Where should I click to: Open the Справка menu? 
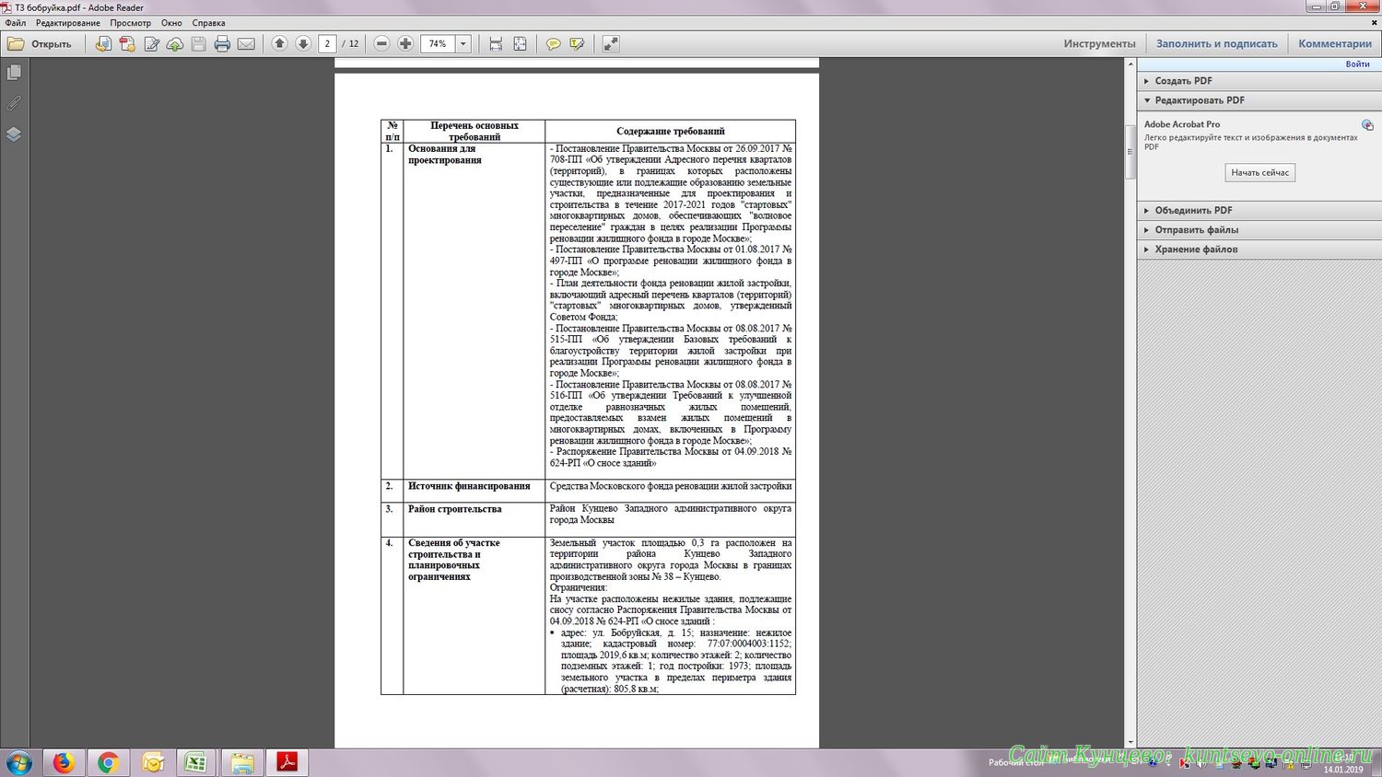pyautogui.click(x=209, y=23)
